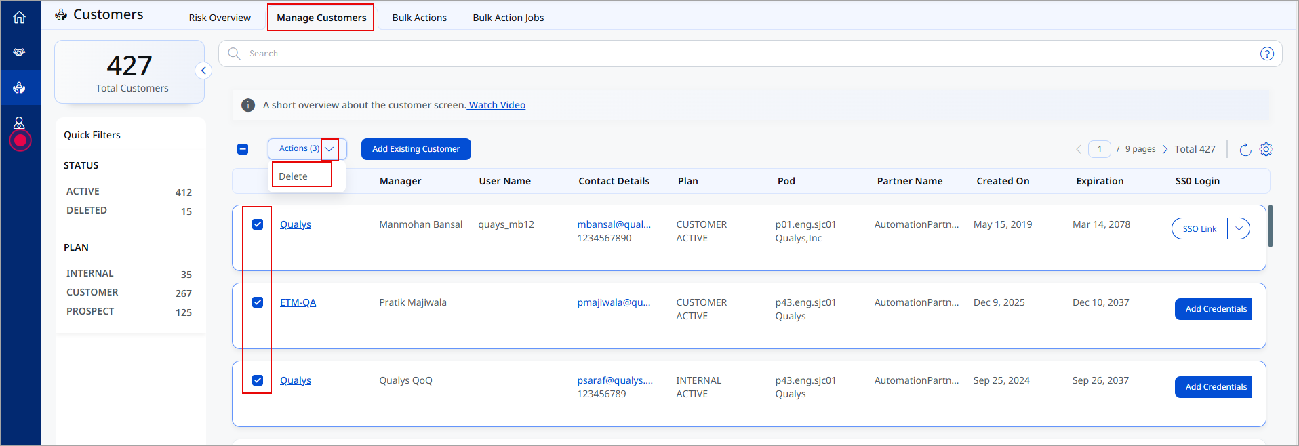1299x446 pixels.
Task: Open the Watch Video link
Action: click(x=497, y=105)
